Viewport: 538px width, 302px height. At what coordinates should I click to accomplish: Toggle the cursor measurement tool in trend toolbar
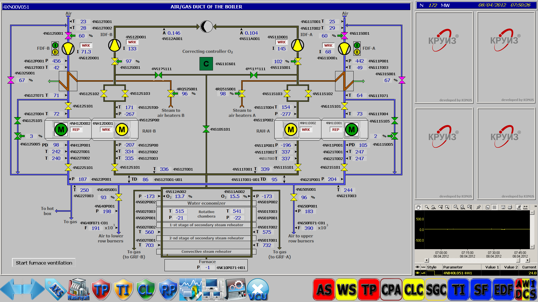coord(519,207)
